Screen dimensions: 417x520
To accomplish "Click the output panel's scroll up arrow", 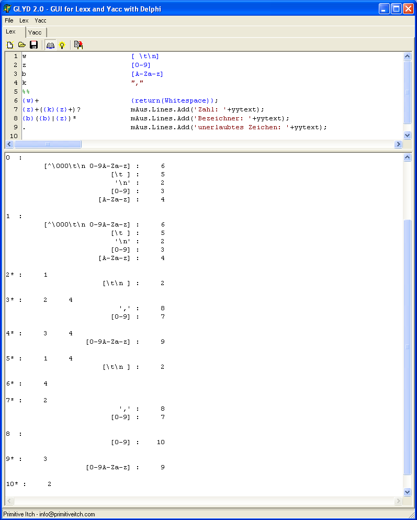I will (408, 157).
